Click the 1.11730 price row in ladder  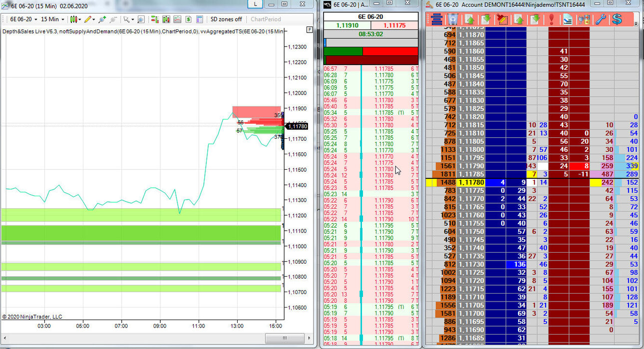point(471,264)
